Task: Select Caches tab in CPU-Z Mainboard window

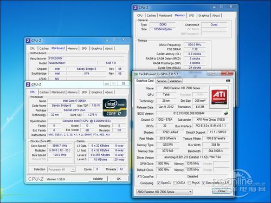Action: point(44,48)
